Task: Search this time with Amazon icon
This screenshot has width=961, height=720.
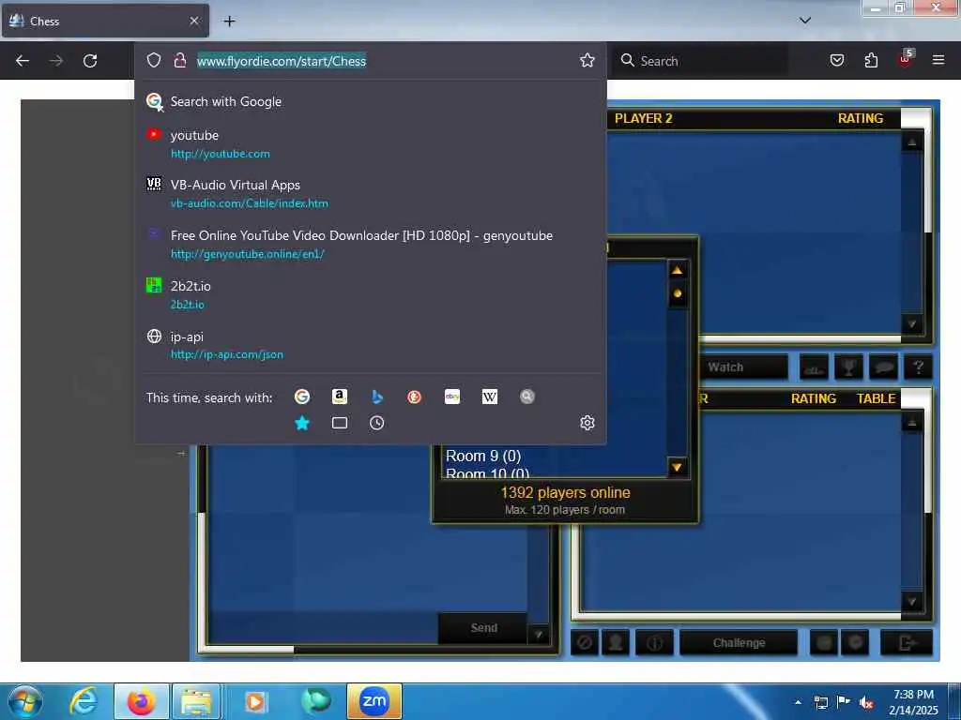Action: coord(340,397)
